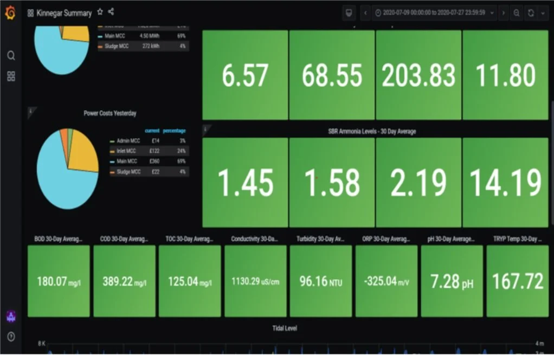Click the 203.83 stat panel

[418, 75]
